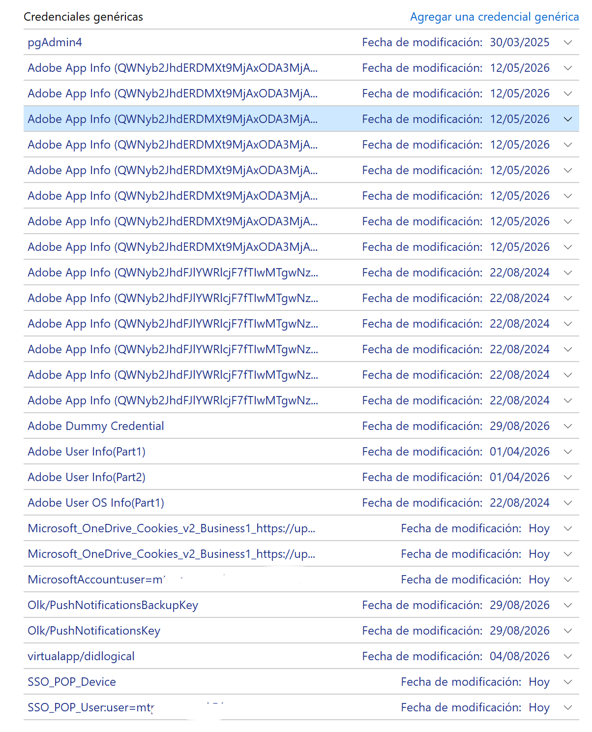Expand the virtualapp/didlogical chevron
The width and height of the screenshot is (592, 732).
click(568, 656)
